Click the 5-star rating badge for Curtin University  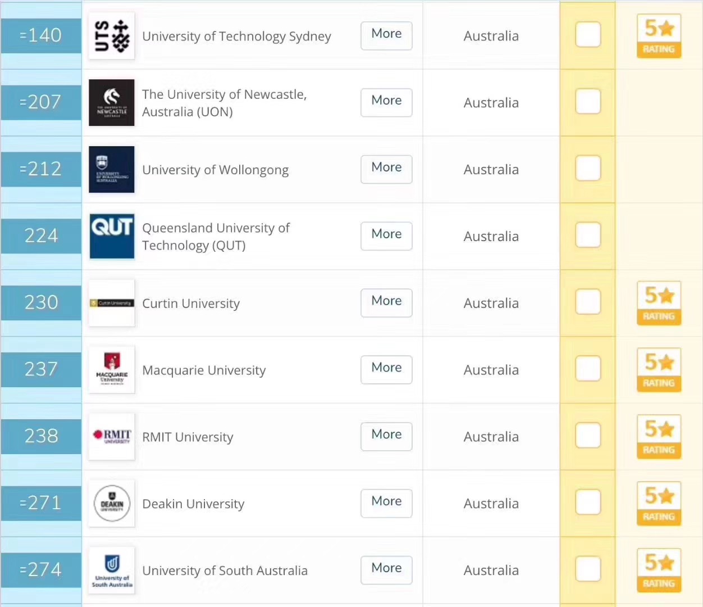(x=659, y=303)
